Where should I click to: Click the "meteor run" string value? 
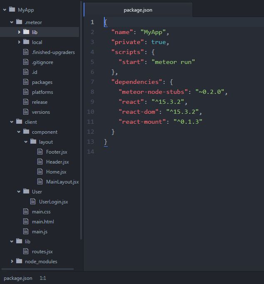click(173, 62)
